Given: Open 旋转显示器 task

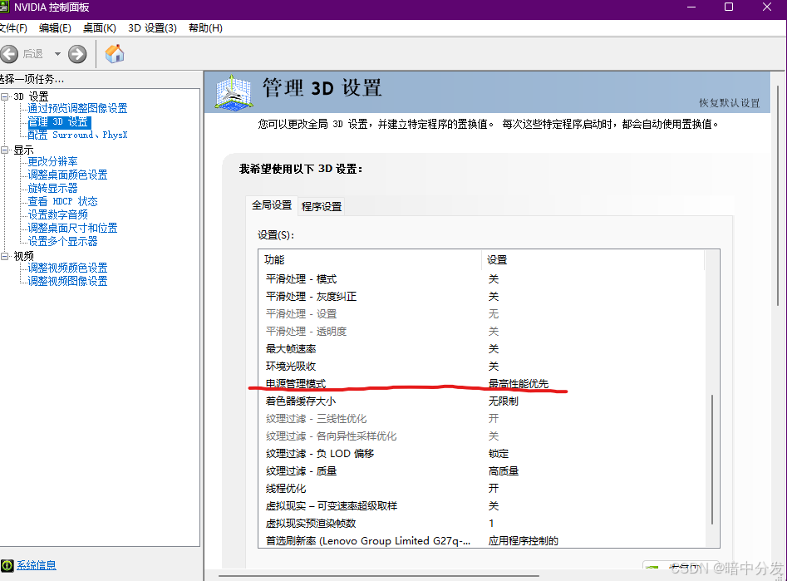Looking at the screenshot, I should pos(52,189).
